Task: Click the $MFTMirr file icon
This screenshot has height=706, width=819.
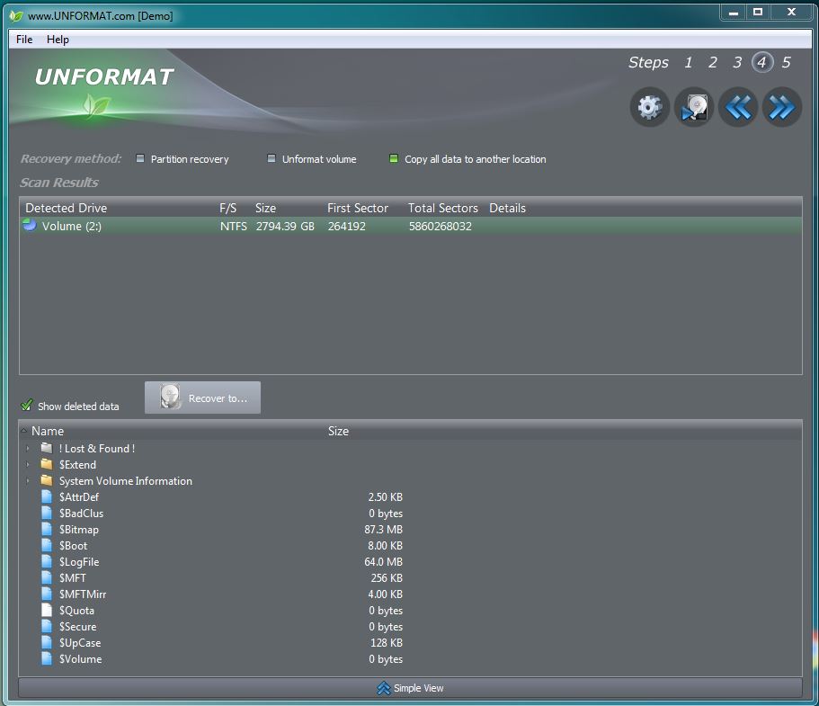Action: 47,594
